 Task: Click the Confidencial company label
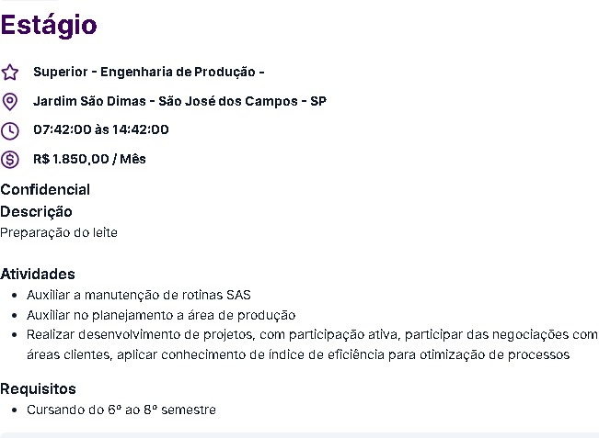(45, 189)
